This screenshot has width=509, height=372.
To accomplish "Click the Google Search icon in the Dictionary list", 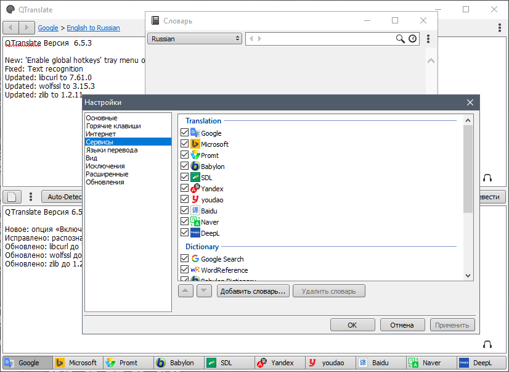I will coord(195,258).
